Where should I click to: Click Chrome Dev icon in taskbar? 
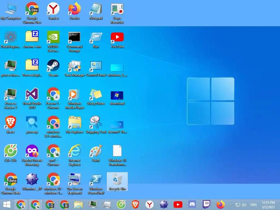(x=50, y=205)
